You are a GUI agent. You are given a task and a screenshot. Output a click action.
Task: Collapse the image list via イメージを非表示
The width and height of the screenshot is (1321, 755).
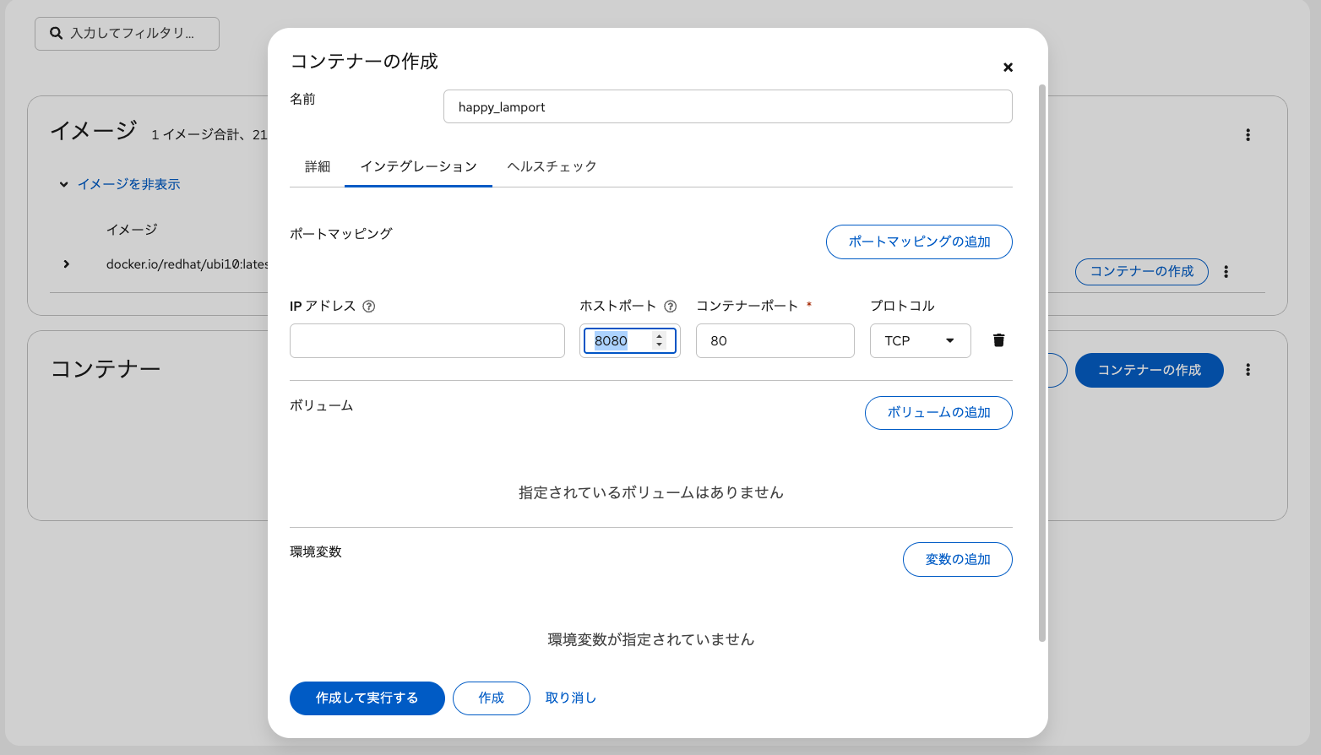coord(128,183)
